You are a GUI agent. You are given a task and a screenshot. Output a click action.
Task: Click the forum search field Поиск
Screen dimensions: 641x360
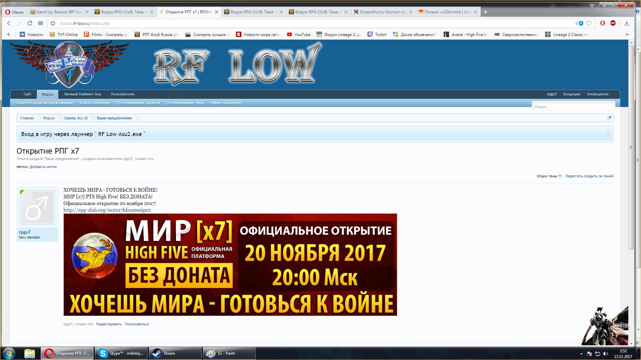[573, 107]
